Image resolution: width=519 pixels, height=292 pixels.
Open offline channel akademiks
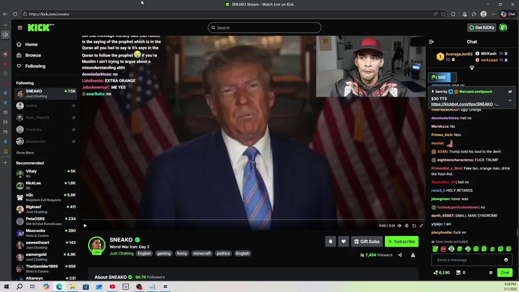coord(45,142)
